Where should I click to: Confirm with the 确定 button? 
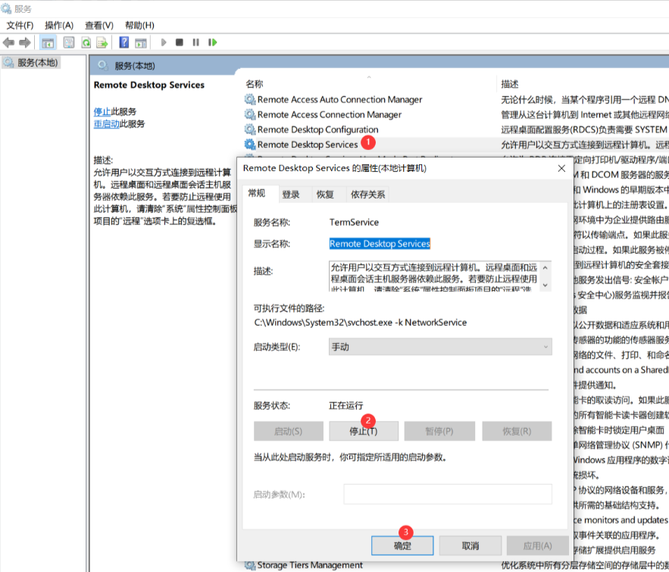[402, 545]
